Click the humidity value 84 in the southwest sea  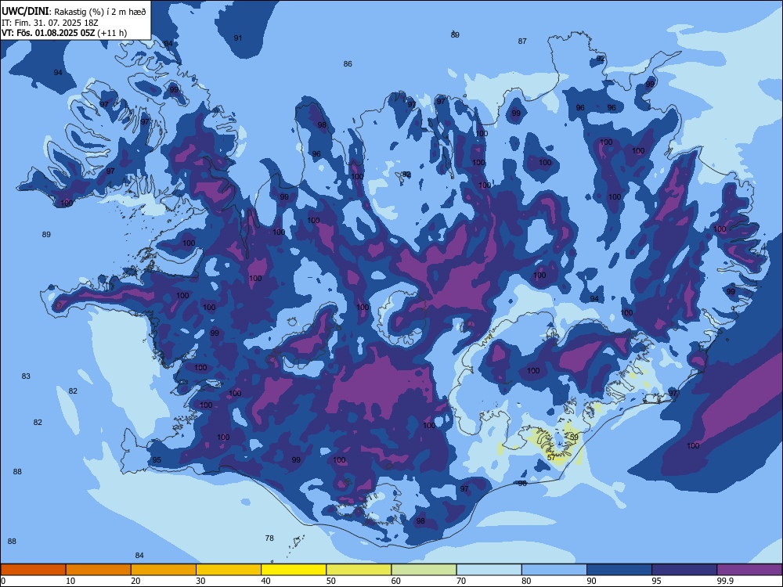click(139, 556)
